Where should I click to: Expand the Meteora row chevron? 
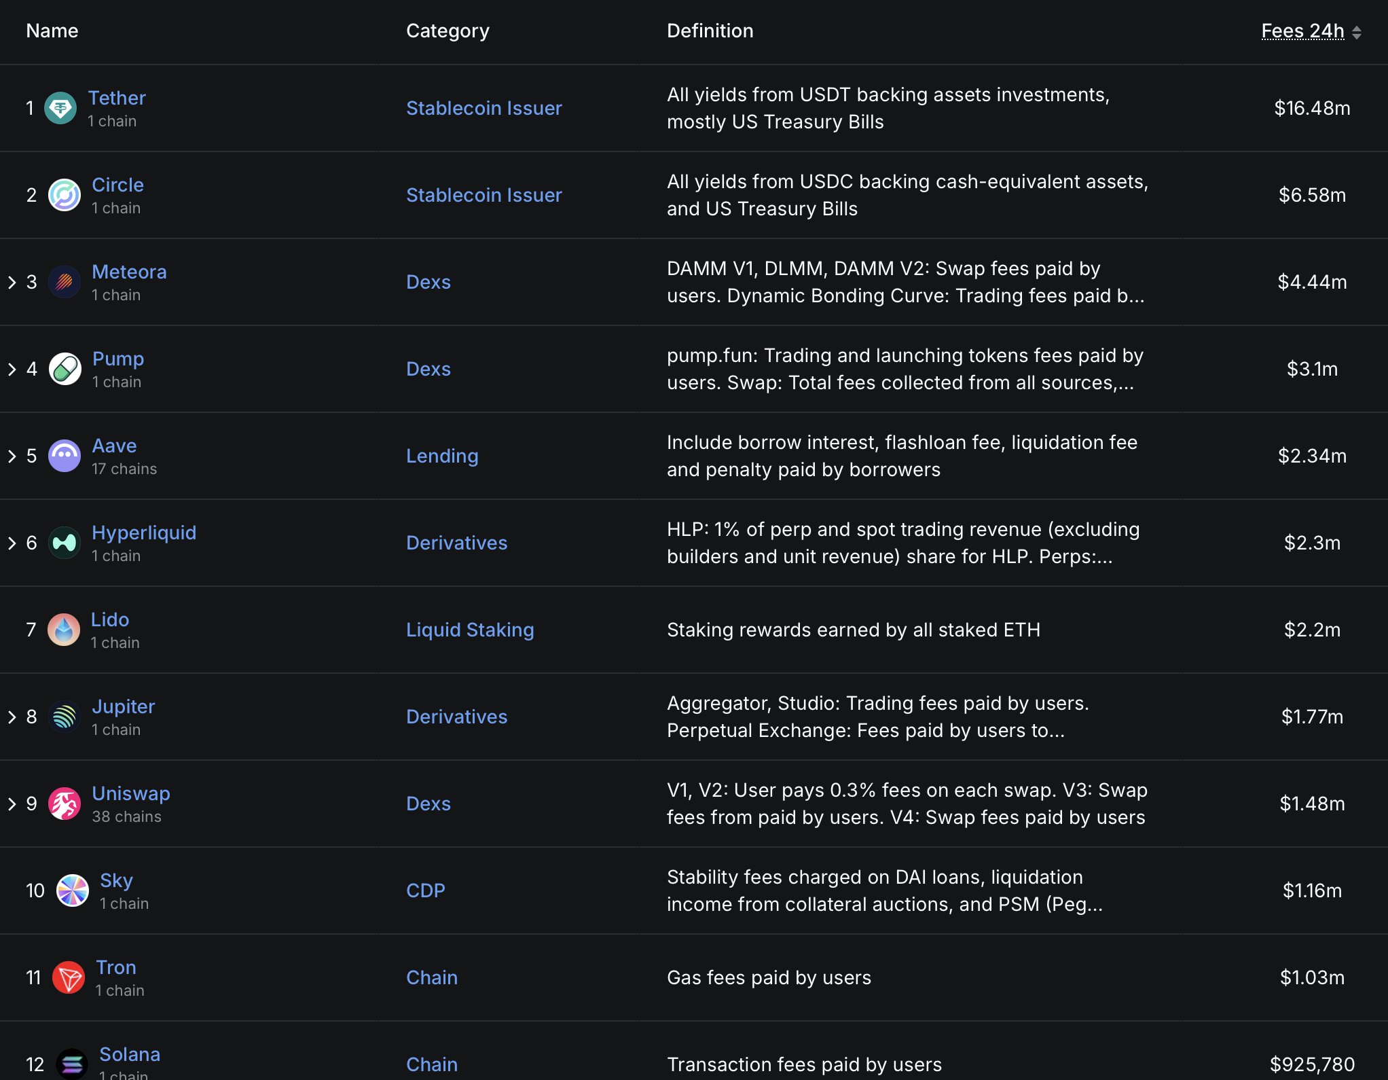12,282
